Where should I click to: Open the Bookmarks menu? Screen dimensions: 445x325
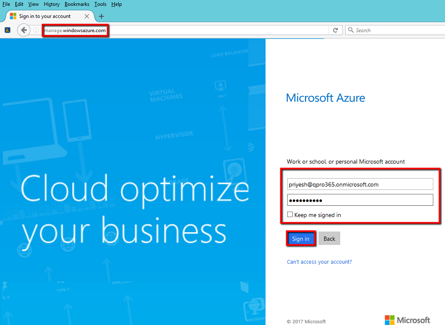(77, 4)
